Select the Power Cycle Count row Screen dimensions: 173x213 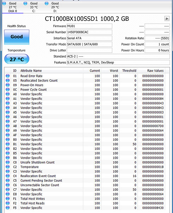pos(87,90)
